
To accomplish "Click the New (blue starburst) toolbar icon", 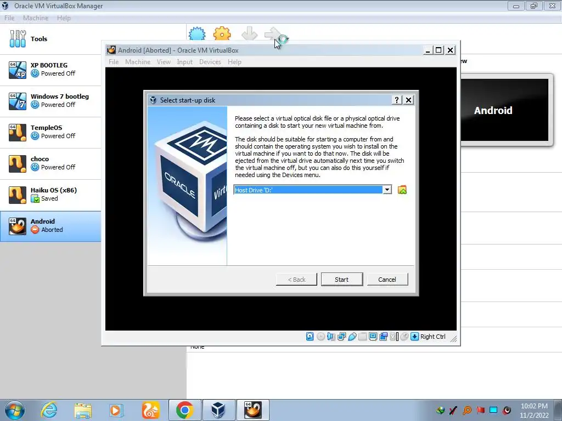I will [197, 33].
